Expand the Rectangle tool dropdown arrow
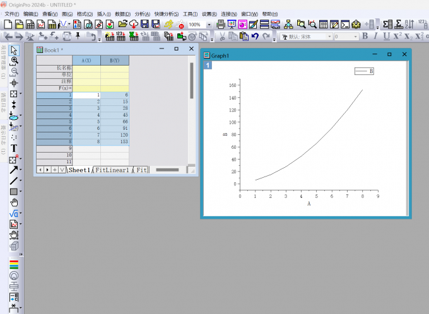429x314 pixels. [21, 191]
